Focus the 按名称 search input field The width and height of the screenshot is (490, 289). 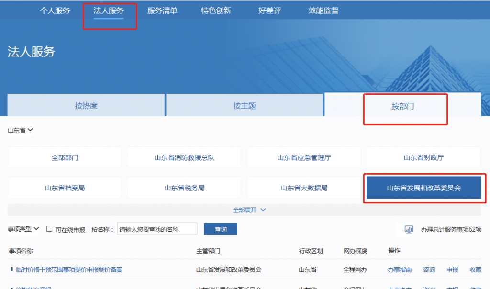click(157, 229)
